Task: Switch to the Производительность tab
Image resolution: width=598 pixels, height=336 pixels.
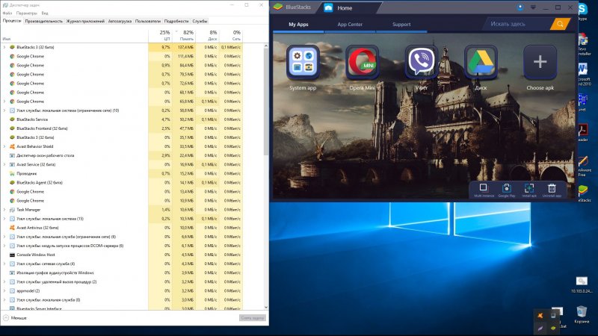Action: pyautogui.click(x=43, y=22)
